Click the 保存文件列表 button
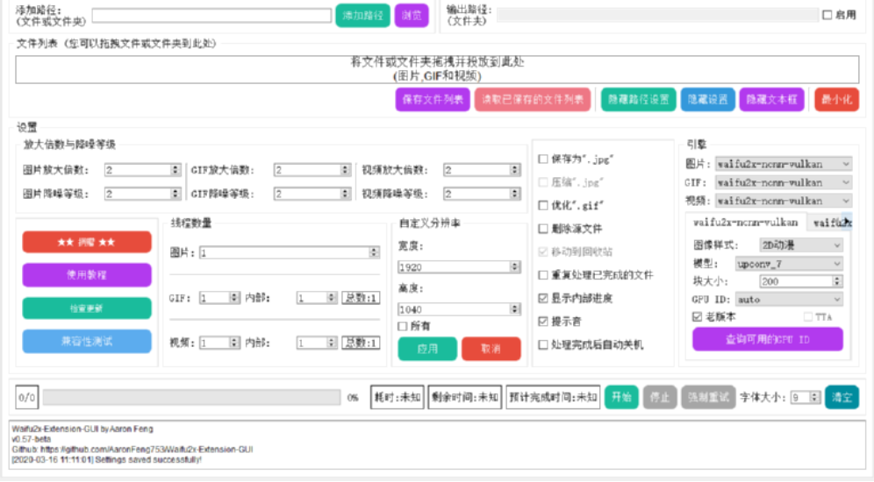The height and width of the screenshot is (482, 874). (433, 100)
